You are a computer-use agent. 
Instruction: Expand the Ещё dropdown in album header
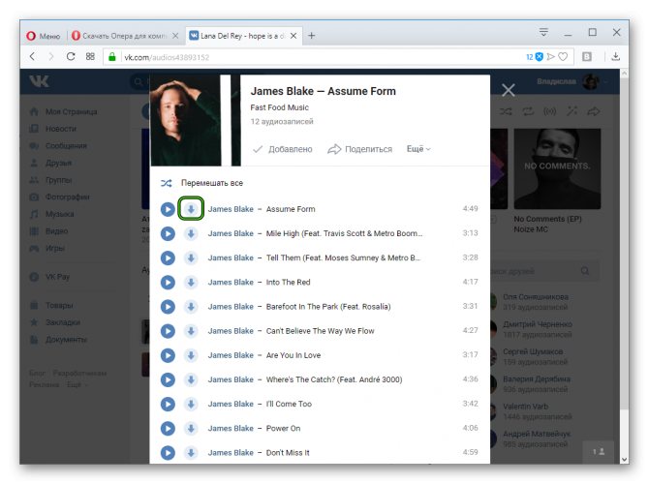tap(418, 149)
